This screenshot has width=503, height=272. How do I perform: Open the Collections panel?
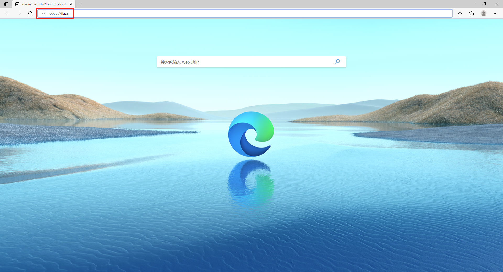[x=472, y=13]
